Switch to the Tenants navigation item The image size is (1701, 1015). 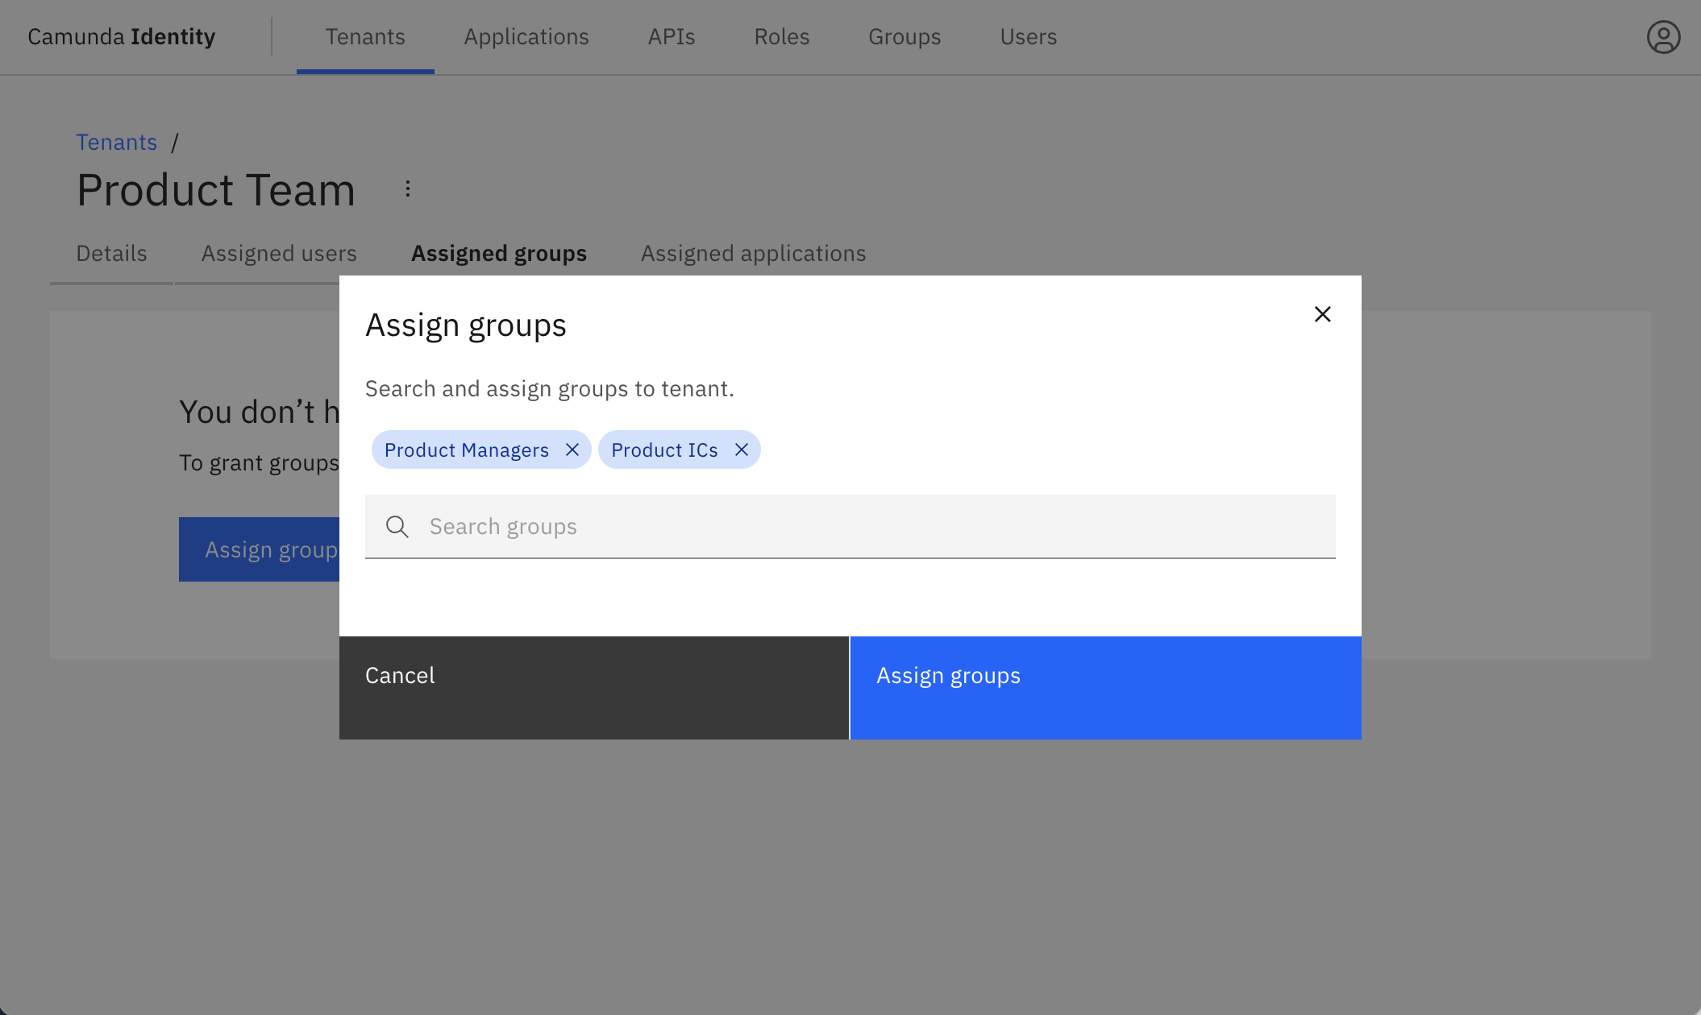click(x=364, y=36)
